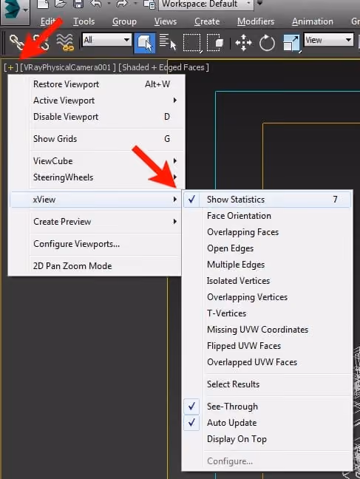This screenshot has height=479, width=360.
Task: Activate the Select and Uniform Scale tool
Action: coord(291,42)
